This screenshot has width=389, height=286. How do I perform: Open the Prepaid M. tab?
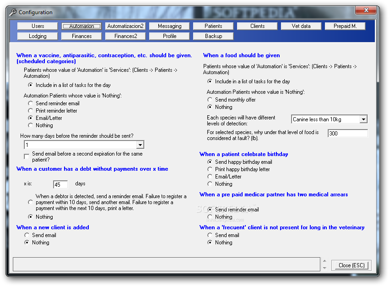(x=345, y=26)
